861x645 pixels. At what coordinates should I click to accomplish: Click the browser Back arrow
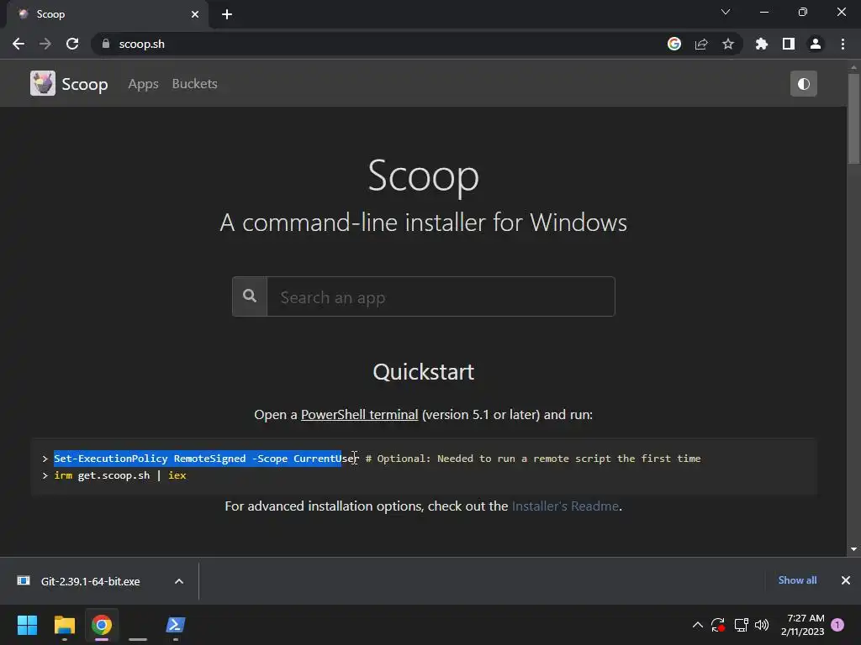coord(18,44)
